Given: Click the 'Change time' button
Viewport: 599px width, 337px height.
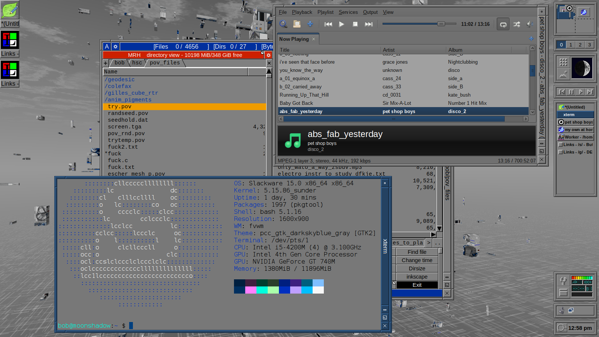Looking at the screenshot, I should pos(417,260).
